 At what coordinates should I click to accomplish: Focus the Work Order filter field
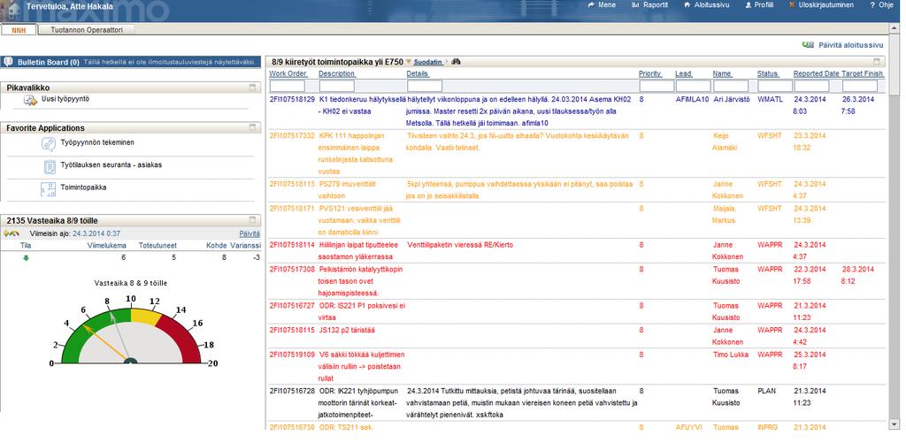click(288, 86)
